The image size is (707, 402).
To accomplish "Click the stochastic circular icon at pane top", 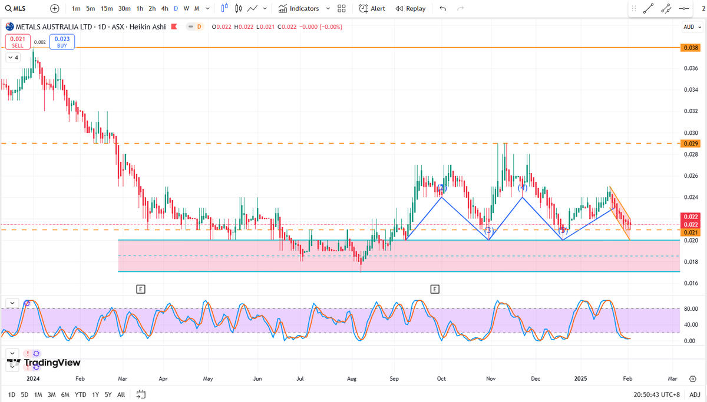I will click(x=27, y=303).
